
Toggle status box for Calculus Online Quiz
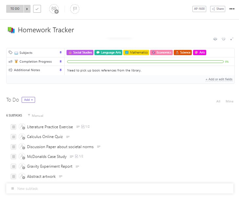[x=13, y=137]
